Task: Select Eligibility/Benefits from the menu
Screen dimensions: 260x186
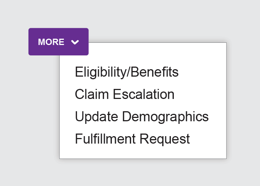Action: [x=127, y=72]
